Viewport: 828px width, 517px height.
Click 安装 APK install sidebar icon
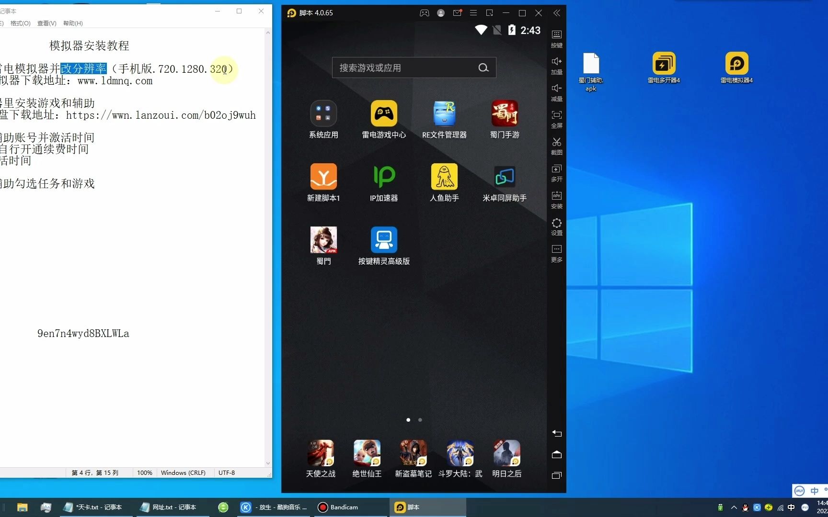click(556, 200)
